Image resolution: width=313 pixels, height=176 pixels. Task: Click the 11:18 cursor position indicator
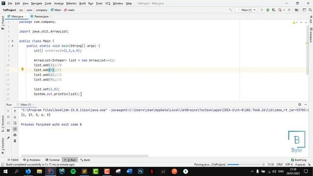270,164
